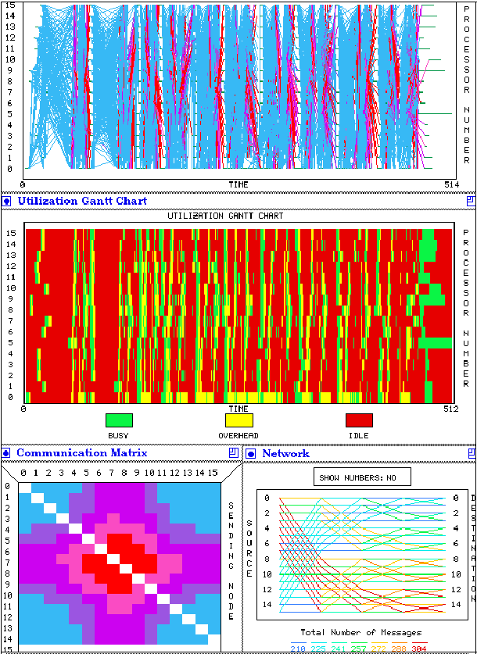This screenshot has width=477, height=654.
Task: Click the Utilization Gantt Chart window menu icon
Action: (x=6, y=202)
